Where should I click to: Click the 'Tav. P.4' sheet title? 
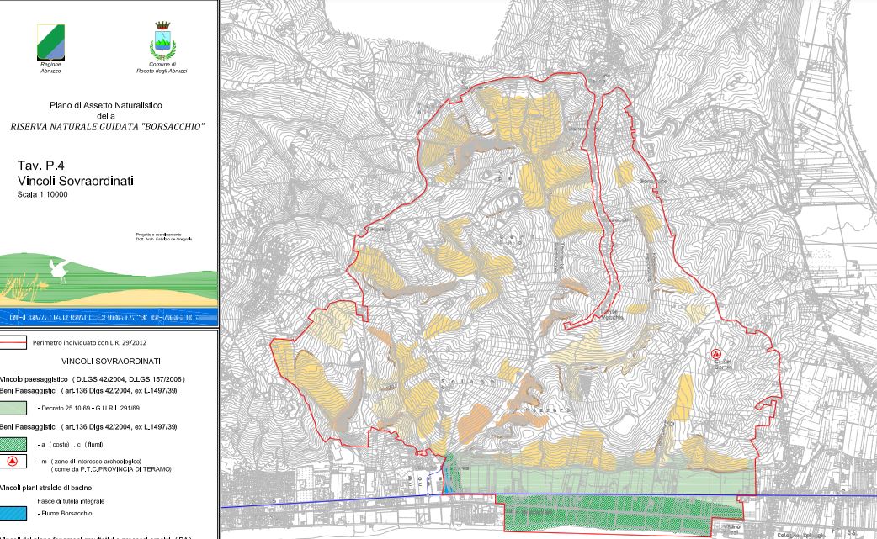(41, 166)
